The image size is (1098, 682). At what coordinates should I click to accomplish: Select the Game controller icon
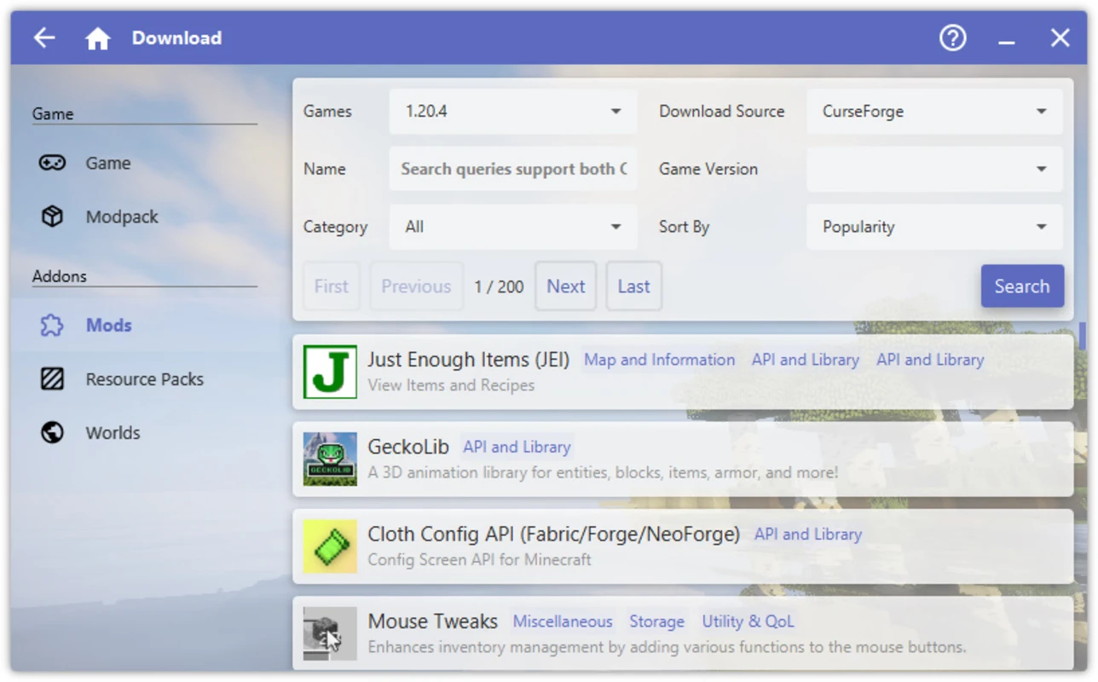pos(53,163)
